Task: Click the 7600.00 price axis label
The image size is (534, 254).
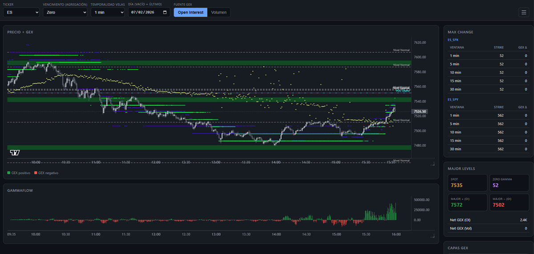Action: [420, 57]
